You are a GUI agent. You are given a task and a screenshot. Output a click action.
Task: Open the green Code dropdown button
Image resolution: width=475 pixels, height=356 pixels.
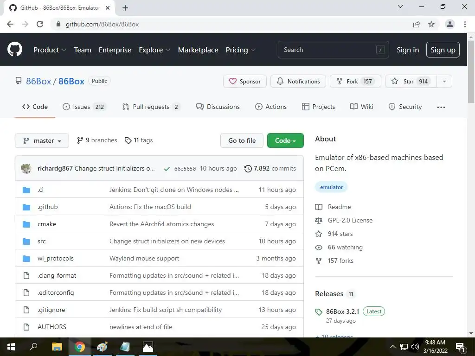click(285, 140)
